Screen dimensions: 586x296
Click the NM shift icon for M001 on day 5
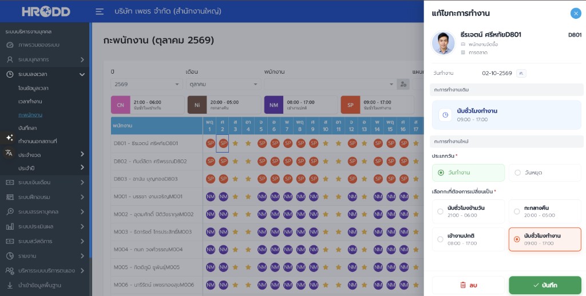coord(262,197)
